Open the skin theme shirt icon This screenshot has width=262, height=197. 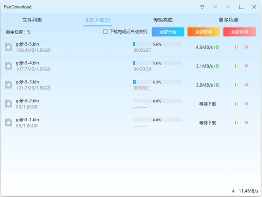pyautogui.click(x=202, y=7)
